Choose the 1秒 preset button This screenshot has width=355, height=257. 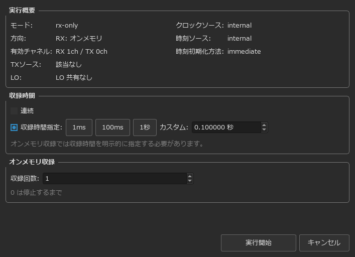point(145,127)
